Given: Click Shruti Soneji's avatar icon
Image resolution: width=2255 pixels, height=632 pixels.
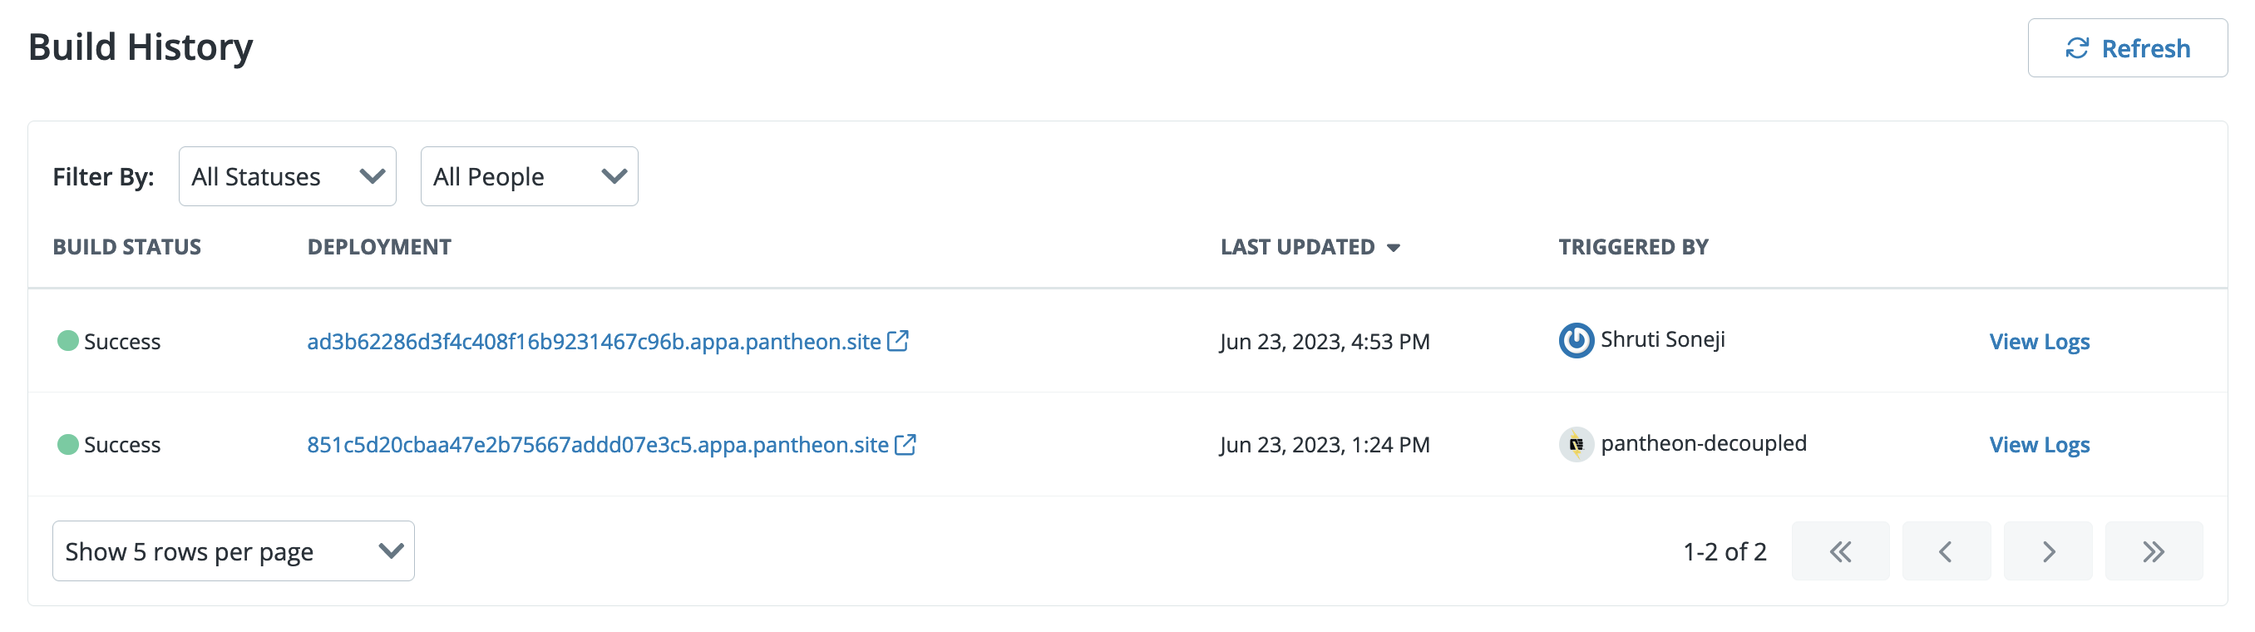Looking at the screenshot, I should (x=1576, y=340).
